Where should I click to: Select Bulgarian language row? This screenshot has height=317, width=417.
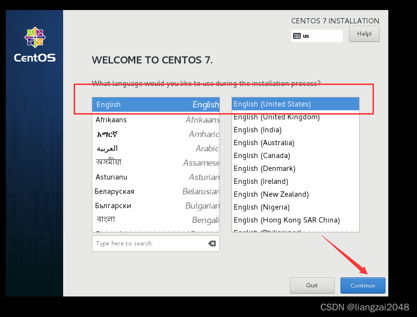[156, 206]
